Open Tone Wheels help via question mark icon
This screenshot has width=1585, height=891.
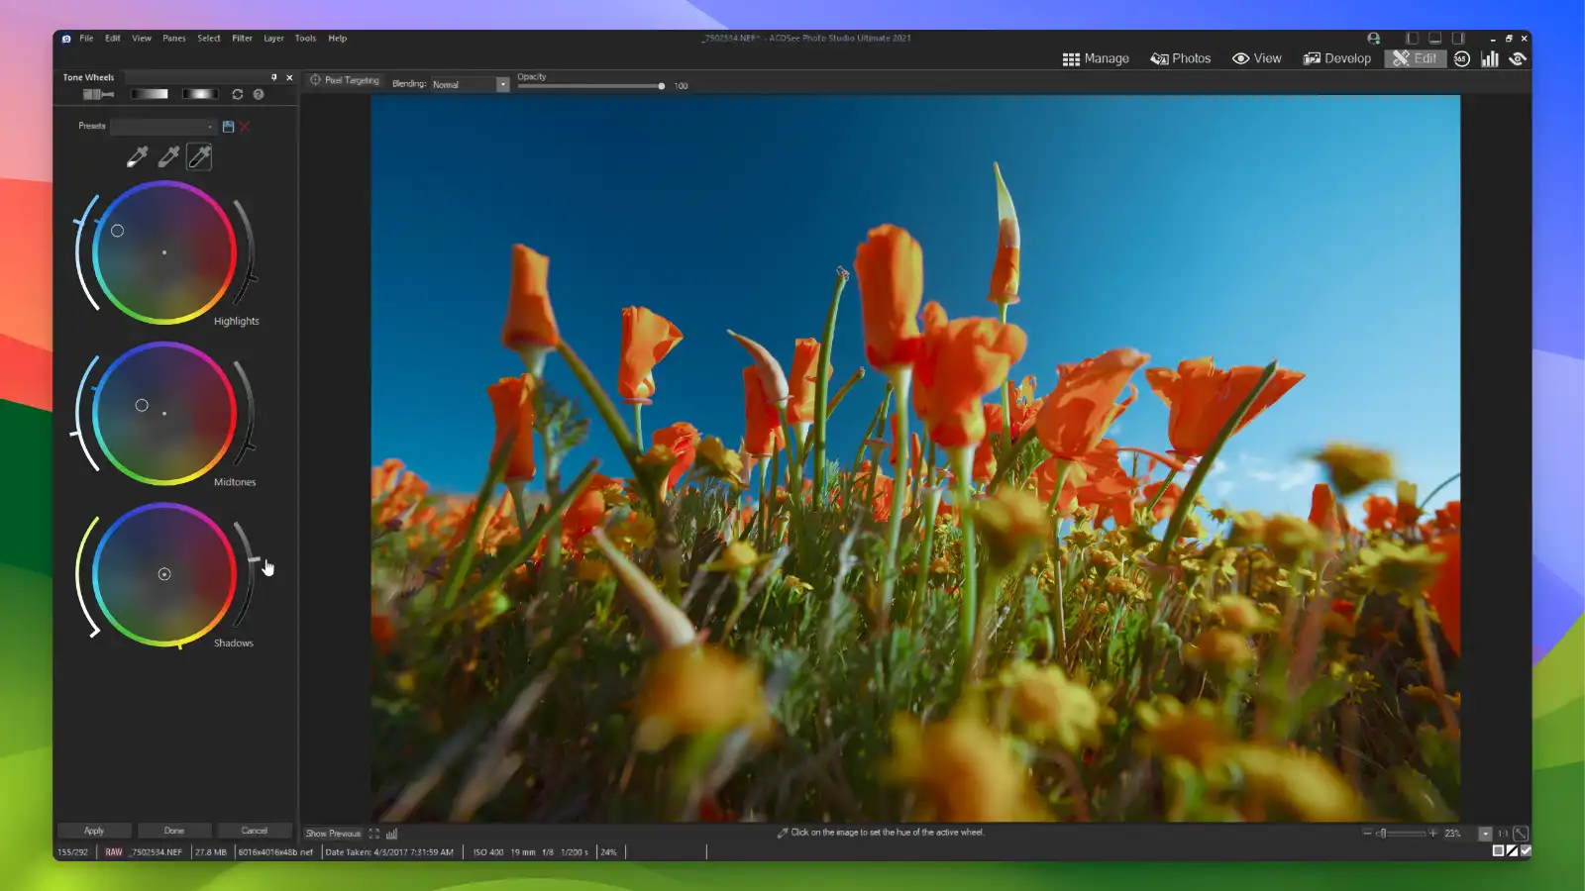pos(260,94)
